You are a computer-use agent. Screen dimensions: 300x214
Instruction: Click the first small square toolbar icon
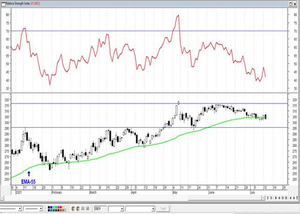click(83, 208)
